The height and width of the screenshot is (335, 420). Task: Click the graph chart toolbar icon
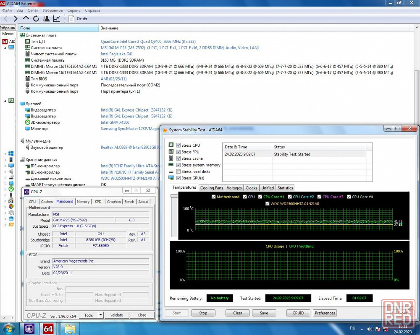click(x=56, y=18)
